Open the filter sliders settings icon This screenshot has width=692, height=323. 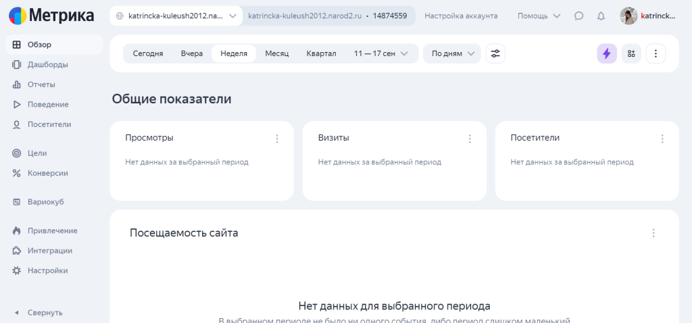(495, 54)
